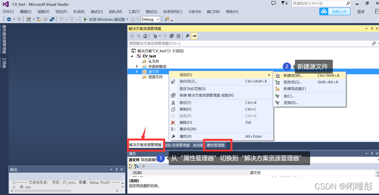Screen dimensions: 379x195
Task: Click the property pages wrench icon in Properties
Action: (x=143, y=166)
